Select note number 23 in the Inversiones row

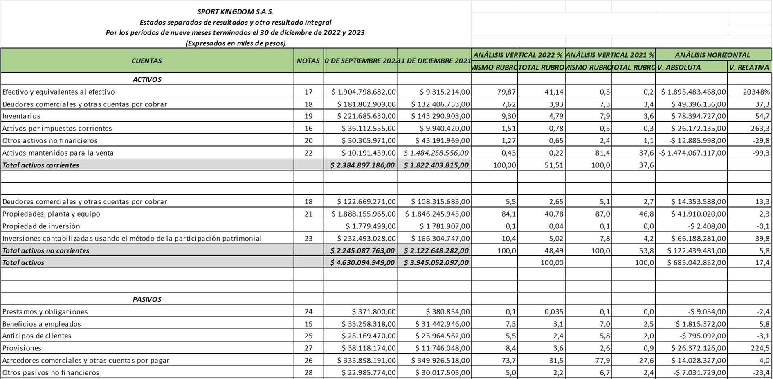coord(308,238)
